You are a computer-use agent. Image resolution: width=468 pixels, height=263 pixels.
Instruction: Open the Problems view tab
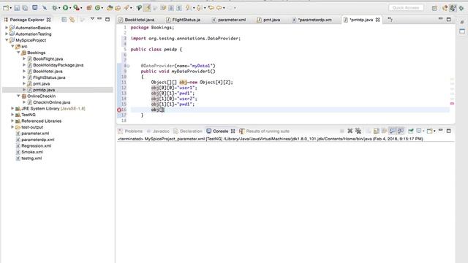(x=130, y=131)
